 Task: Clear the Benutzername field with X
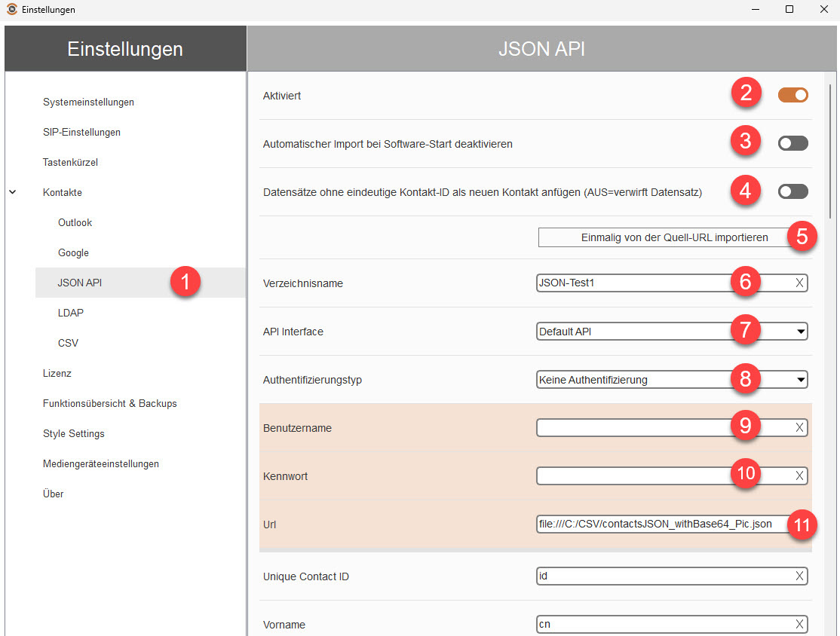[799, 427]
